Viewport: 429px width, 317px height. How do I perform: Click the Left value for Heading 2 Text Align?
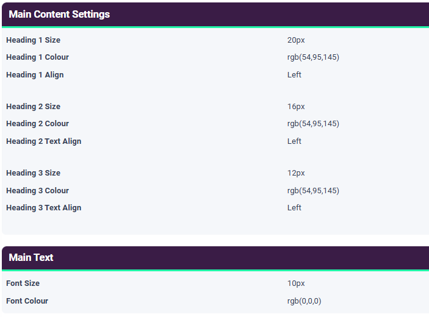[x=294, y=141]
